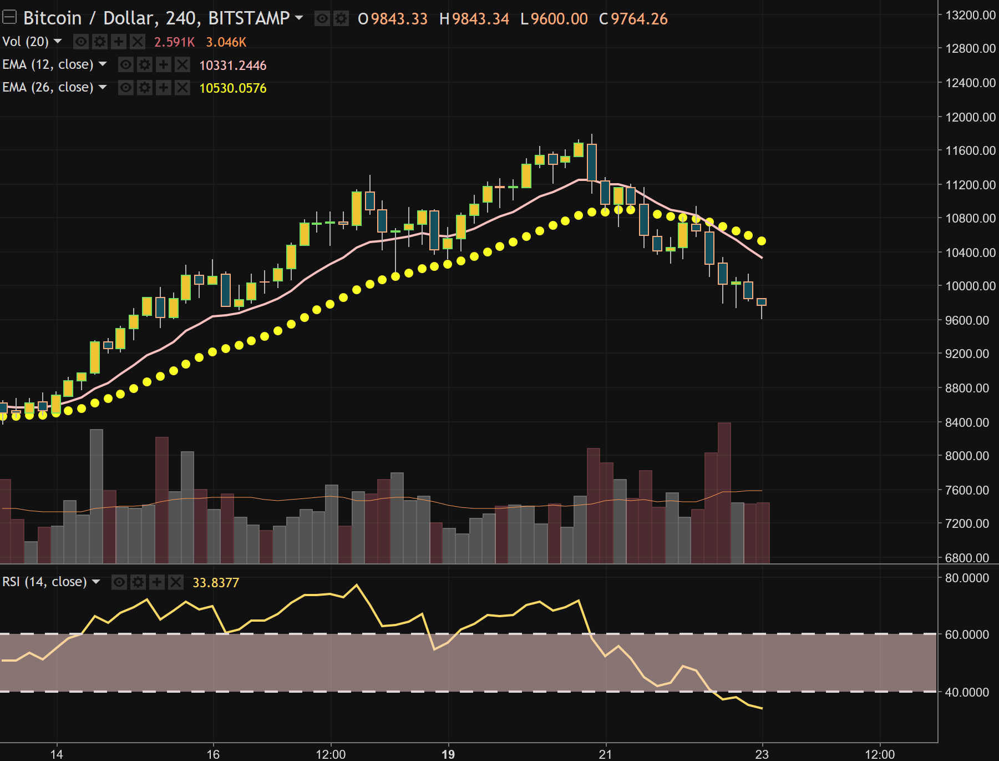This screenshot has width=999, height=761.
Task: Expand the RSI (14, close) dropdown arrow
Action: point(96,582)
